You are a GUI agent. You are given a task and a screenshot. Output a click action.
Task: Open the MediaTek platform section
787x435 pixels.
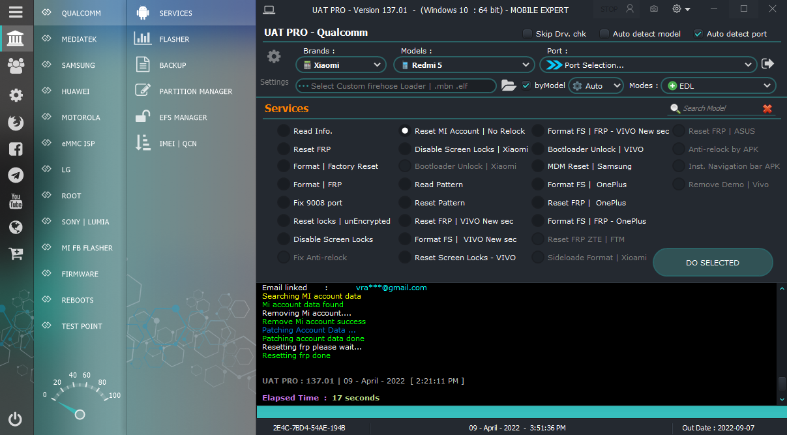tap(80, 39)
